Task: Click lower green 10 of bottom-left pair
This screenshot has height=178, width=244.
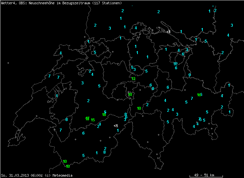Action: pyautogui.click(x=68, y=166)
